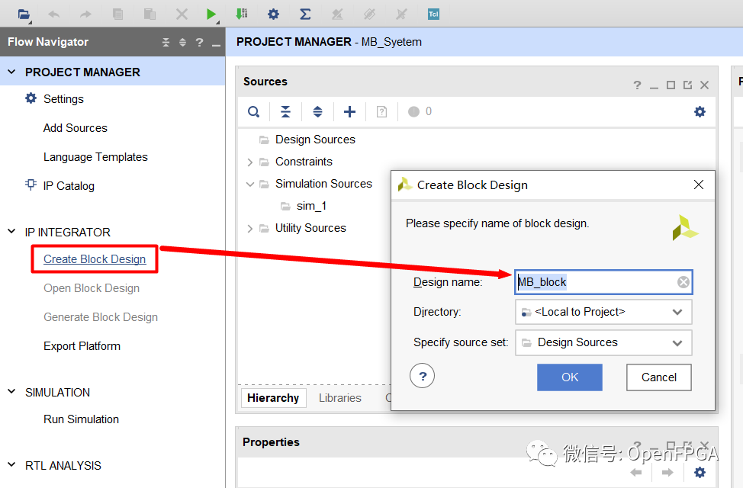Viewport: 743px width, 488px height.
Task: Click the plus Add Sources icon
Action: pos(349,112)
